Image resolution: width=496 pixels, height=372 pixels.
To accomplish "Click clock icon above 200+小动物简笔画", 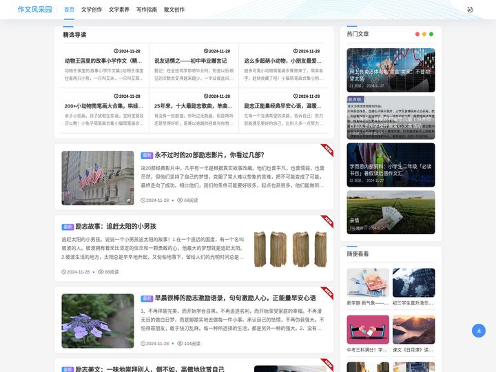I will tap(116, 96).
